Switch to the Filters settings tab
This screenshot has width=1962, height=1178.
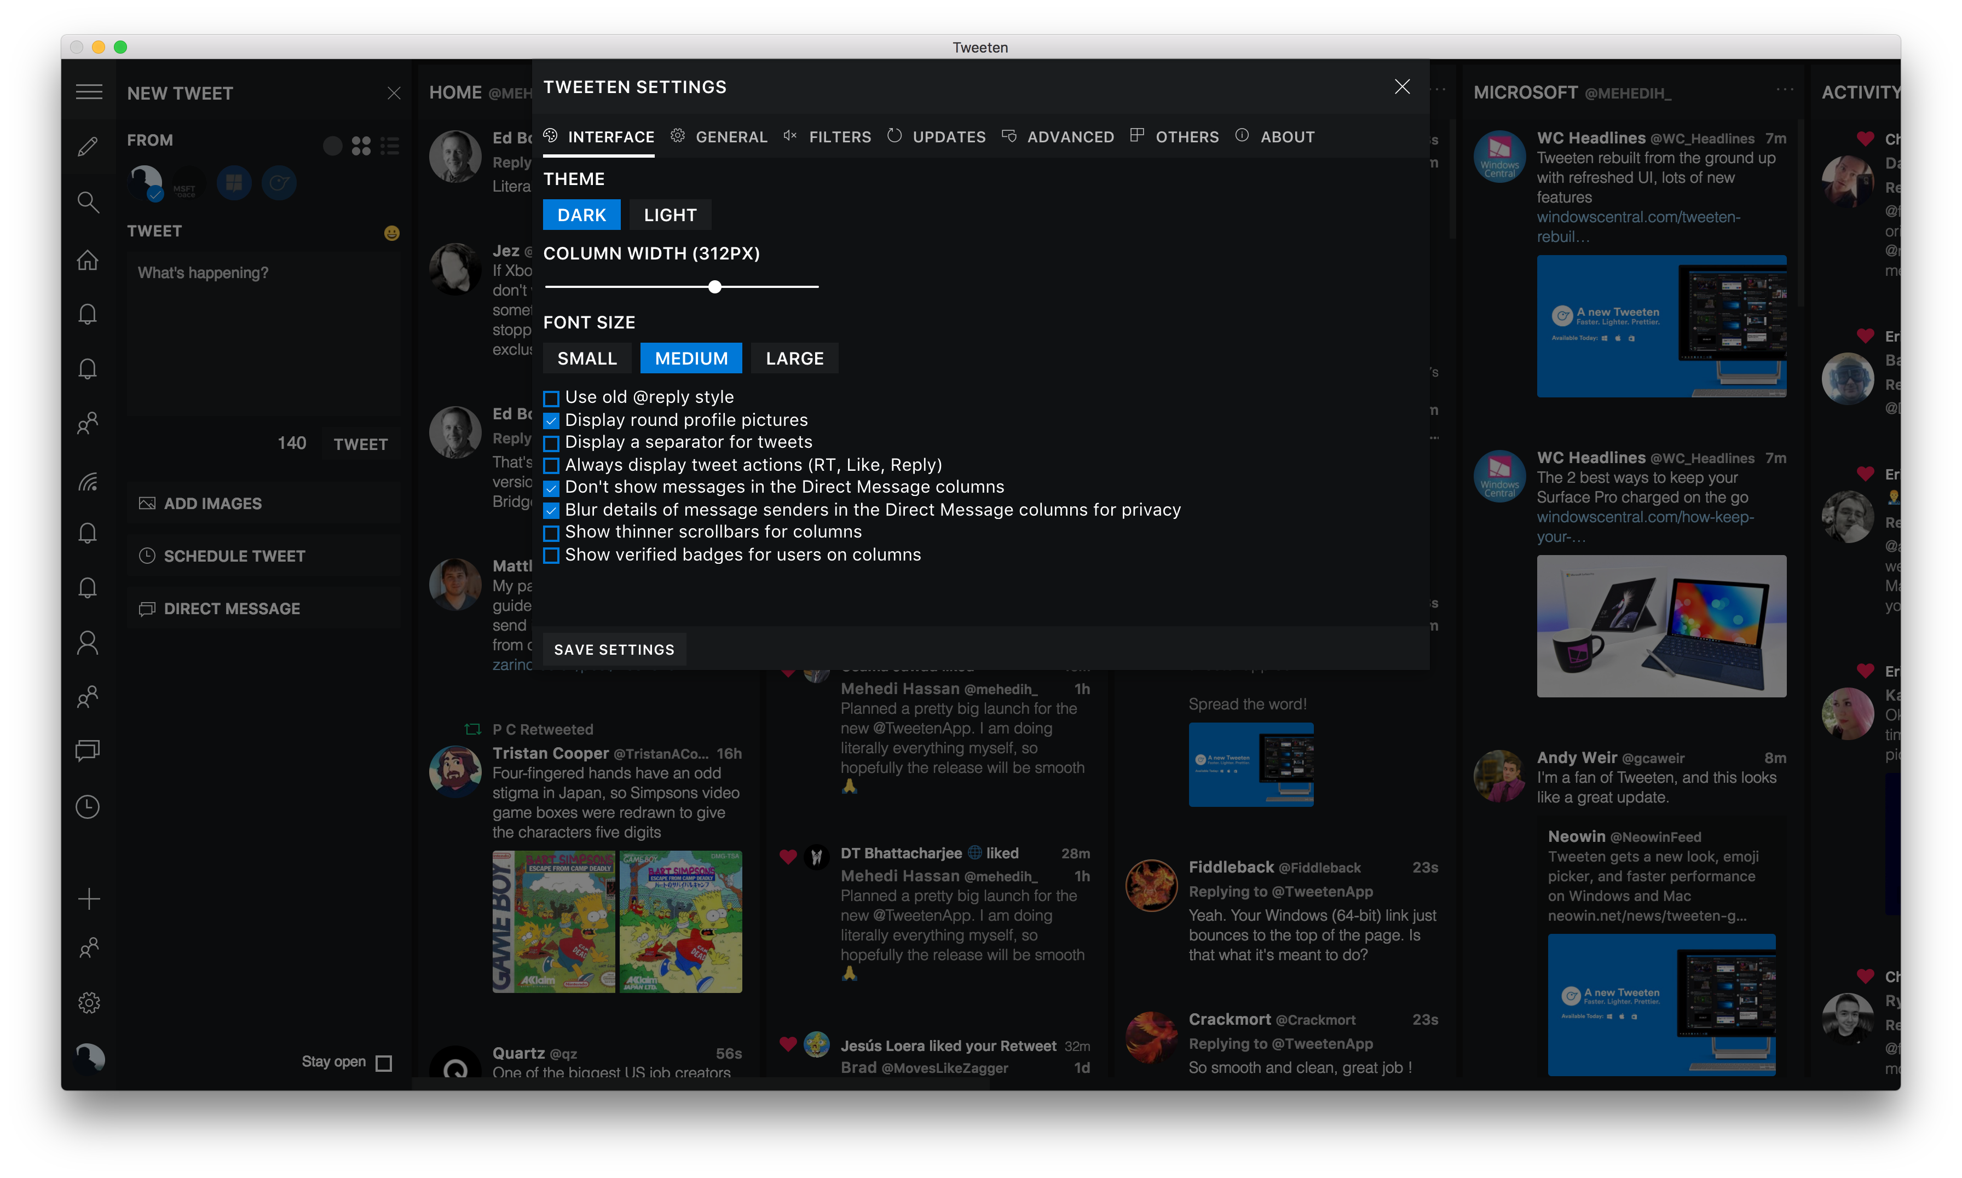point(827,136)
